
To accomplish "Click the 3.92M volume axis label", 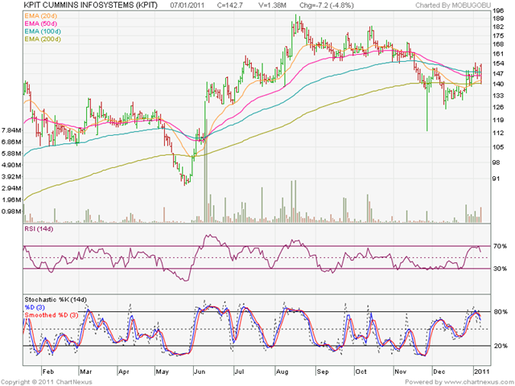I will click(11, 177).
